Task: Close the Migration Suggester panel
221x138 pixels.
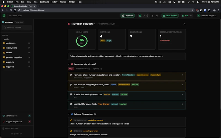Action: point(184,24)
